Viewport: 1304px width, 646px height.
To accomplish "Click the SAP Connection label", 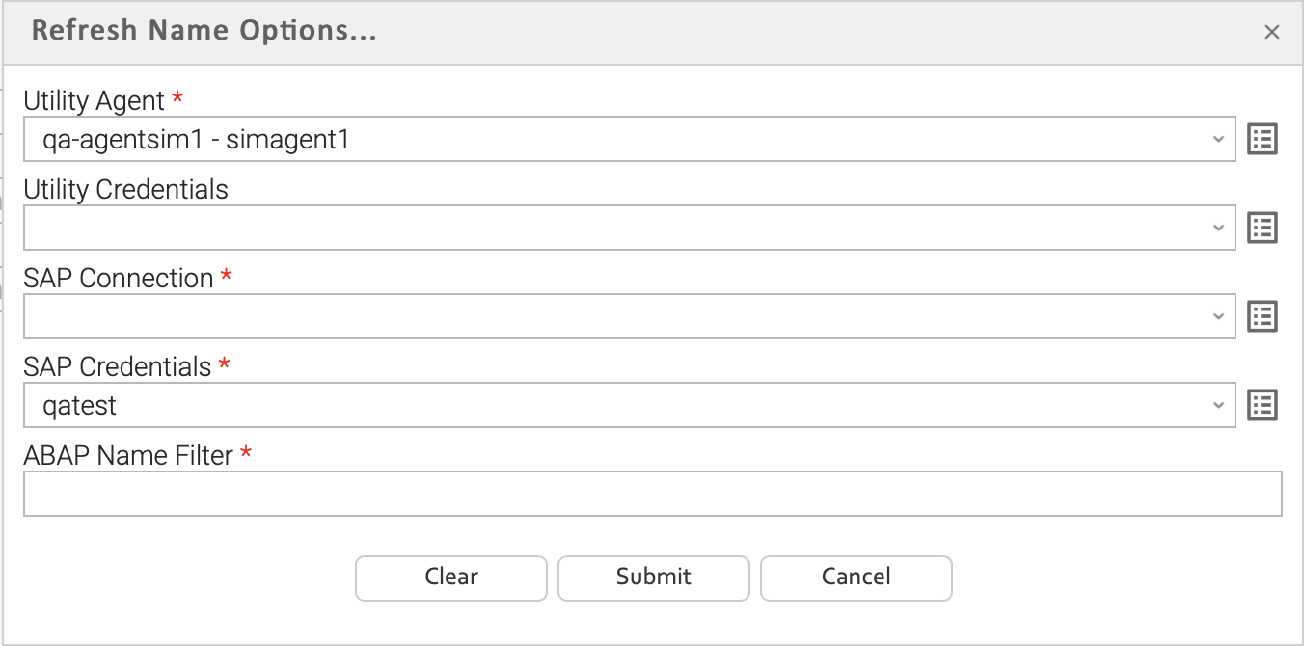I will click(x=119, y=278).
